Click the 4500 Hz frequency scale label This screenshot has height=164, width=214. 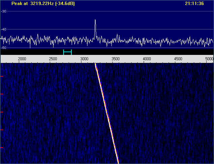click(x=178, y=59)
